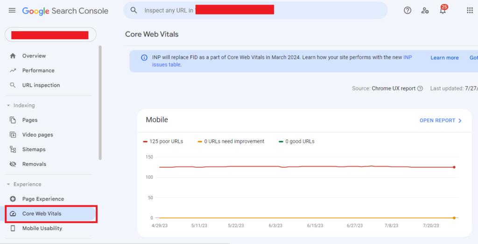
Task: Click the 150 axis value
Action: click(x=149, y=157)
